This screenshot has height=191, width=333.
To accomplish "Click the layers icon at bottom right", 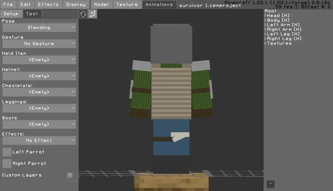I will (271, 184).
